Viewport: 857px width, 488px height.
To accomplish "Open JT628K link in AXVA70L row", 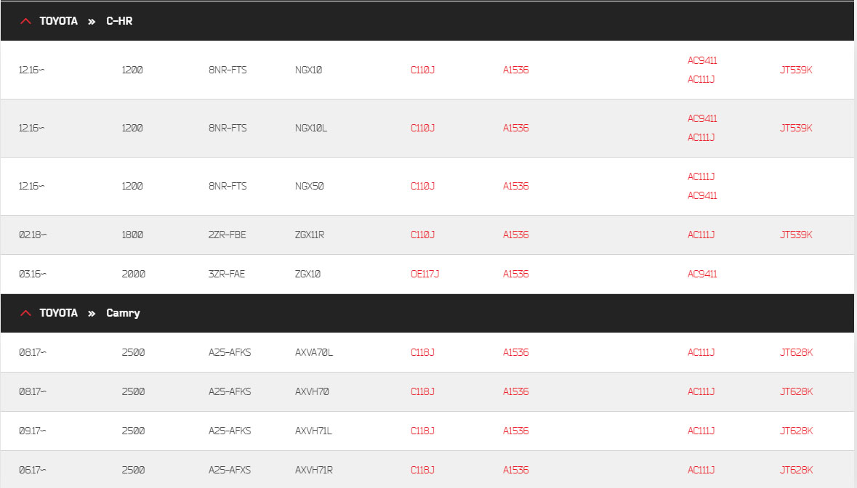I will pyautogui.click(x=797, y=353).
